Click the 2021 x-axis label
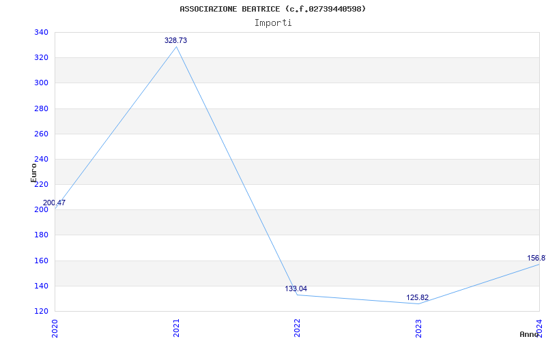The width and height of the screenshot is (546, 341). pyautogui.click(x=176, y=328)
